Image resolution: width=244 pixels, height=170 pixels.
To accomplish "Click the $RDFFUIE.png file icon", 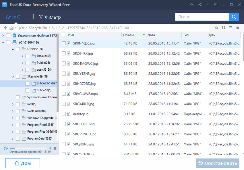I will click(69, 124).
